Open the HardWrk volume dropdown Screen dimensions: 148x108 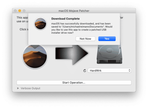click(x=110, y=71)
